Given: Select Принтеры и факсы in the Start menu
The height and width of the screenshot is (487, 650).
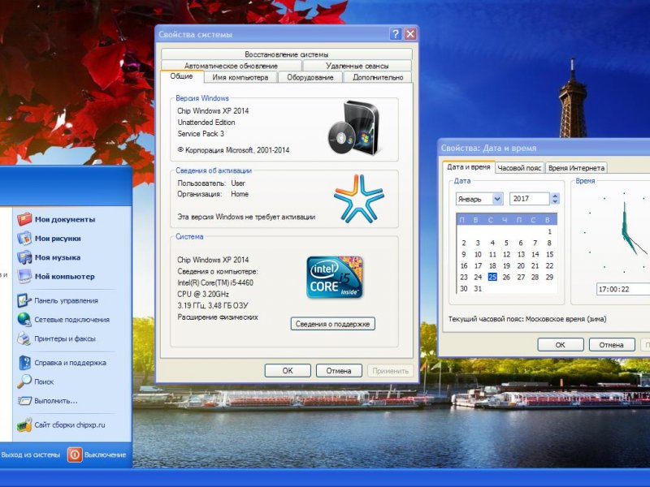Looking at the screenshot, I should click(56, 338).
